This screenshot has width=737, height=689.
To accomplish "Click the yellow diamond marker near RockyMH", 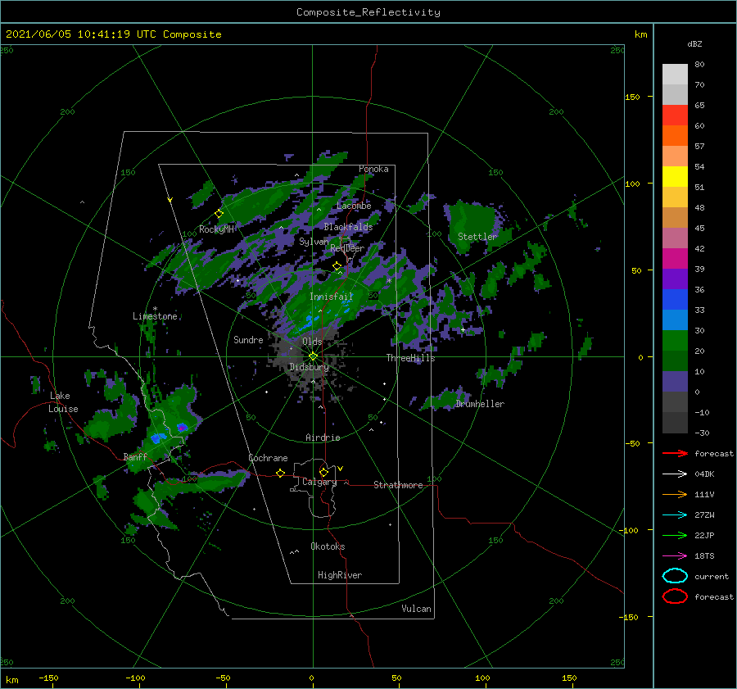I will tap(219, 214).
